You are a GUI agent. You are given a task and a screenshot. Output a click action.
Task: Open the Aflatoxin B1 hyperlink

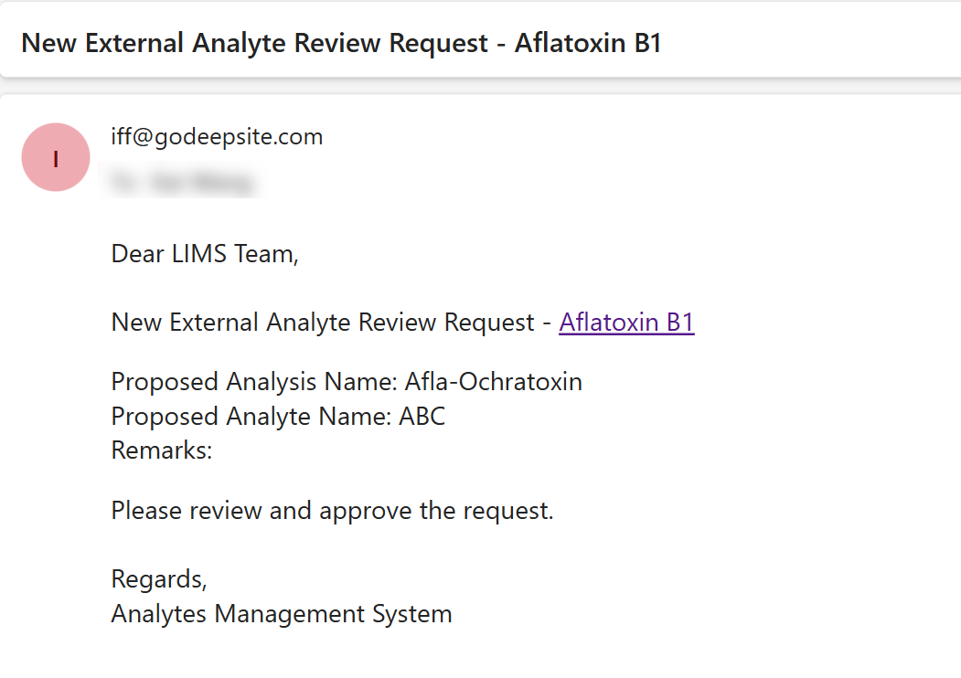click(626, 323)
